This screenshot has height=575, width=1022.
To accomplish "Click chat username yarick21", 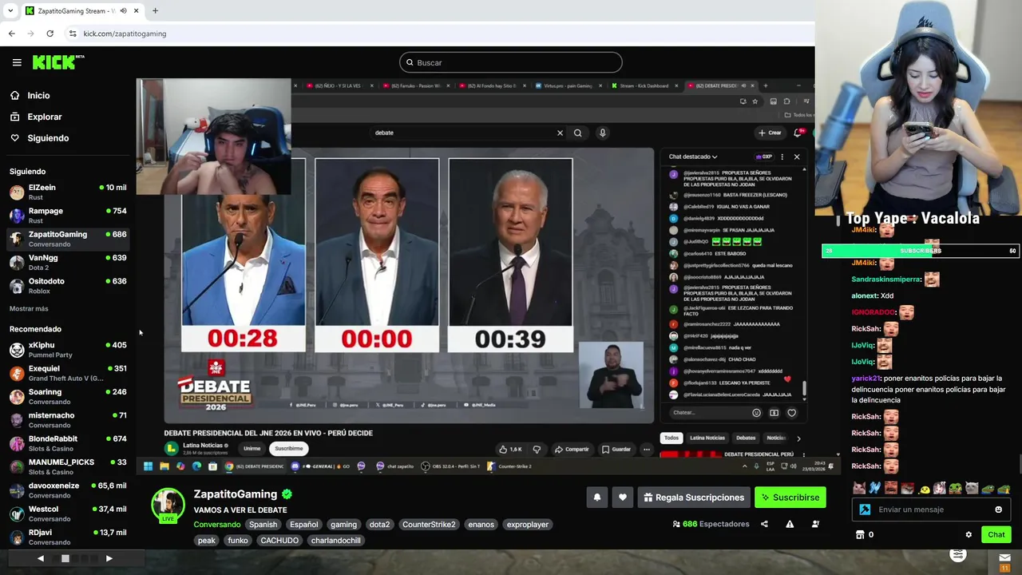I will (866, 379).
